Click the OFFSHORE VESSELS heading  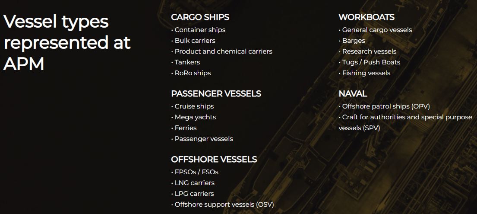point(214,160)
